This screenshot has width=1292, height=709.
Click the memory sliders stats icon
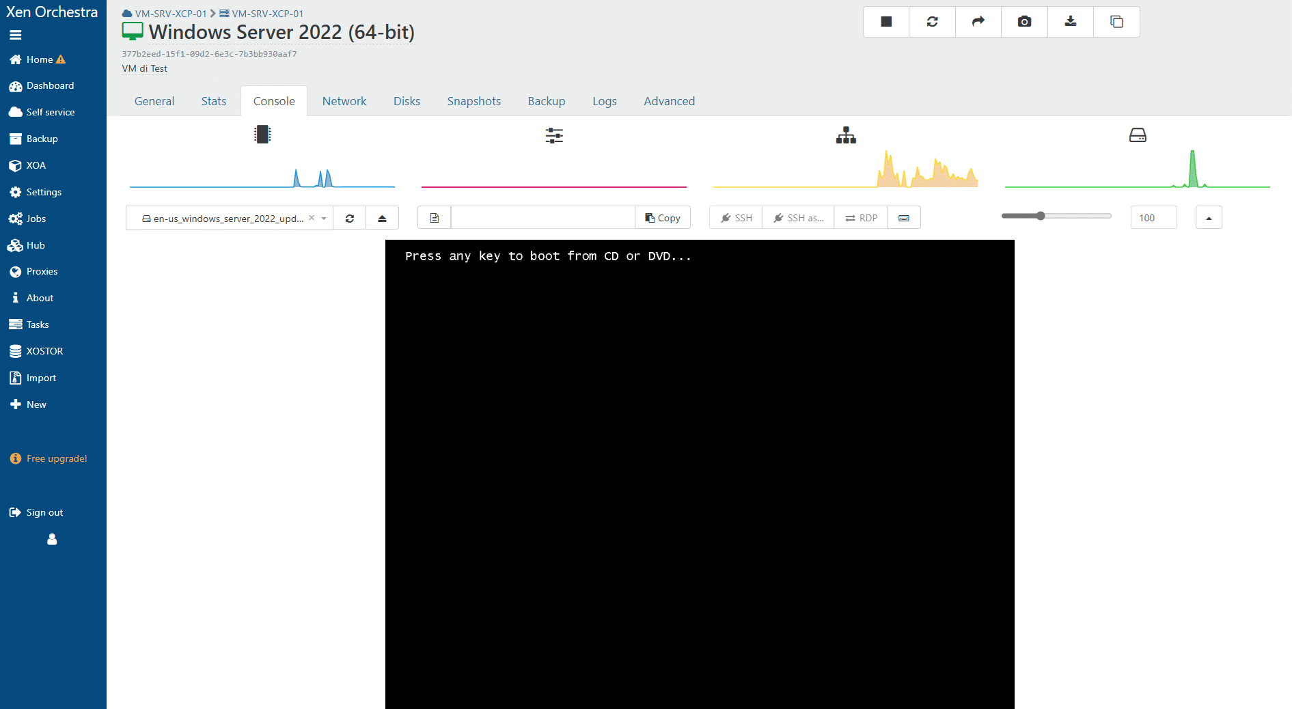point(554,135)
